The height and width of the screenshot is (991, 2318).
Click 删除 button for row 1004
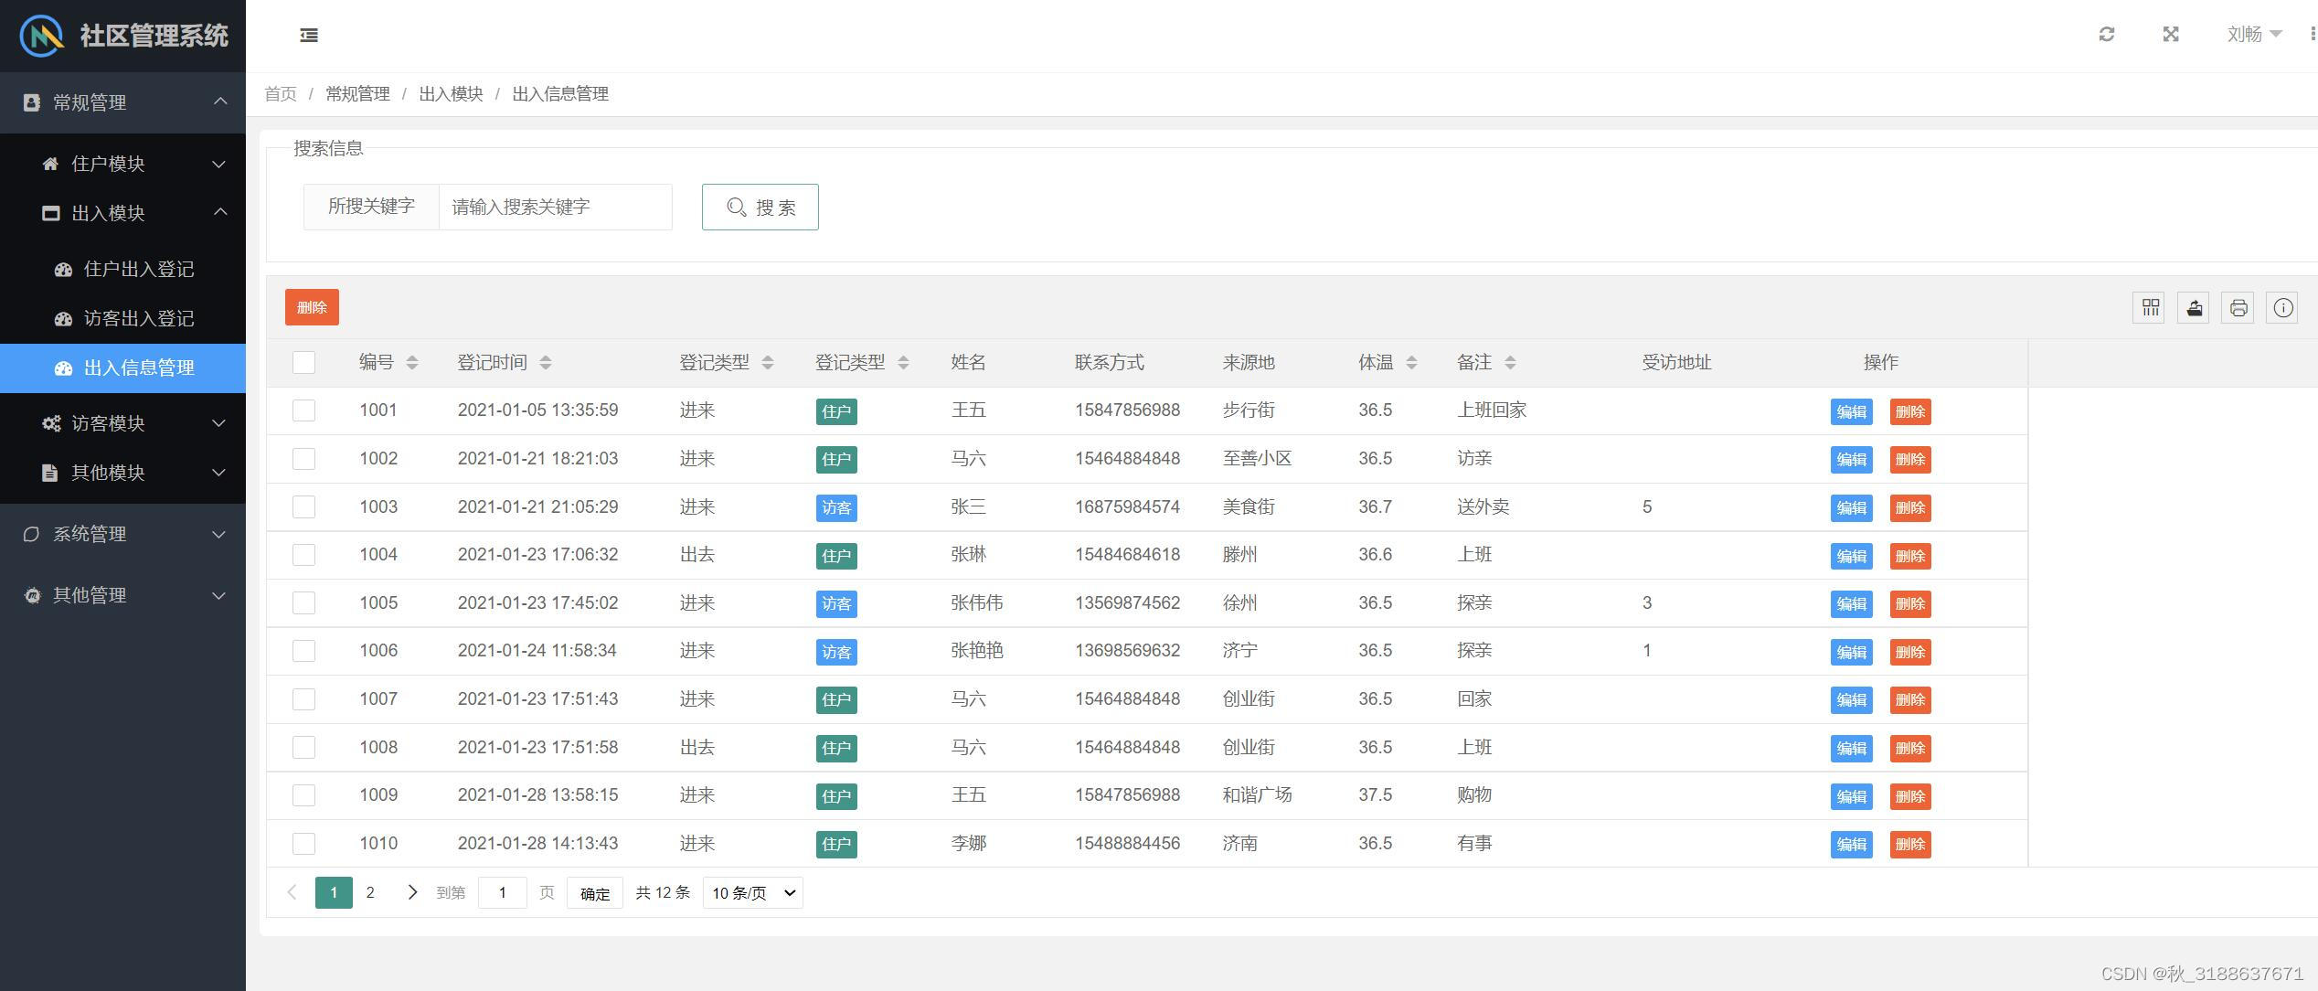(x=1910, y=556)
